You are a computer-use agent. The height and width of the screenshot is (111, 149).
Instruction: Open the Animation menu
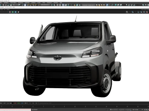tap(6, 3)
